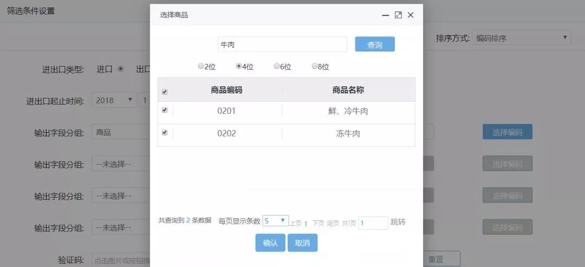The image size is (585, 267).
Task: Toggle the select-all header checkbox
Action: (x=165, y=92)
